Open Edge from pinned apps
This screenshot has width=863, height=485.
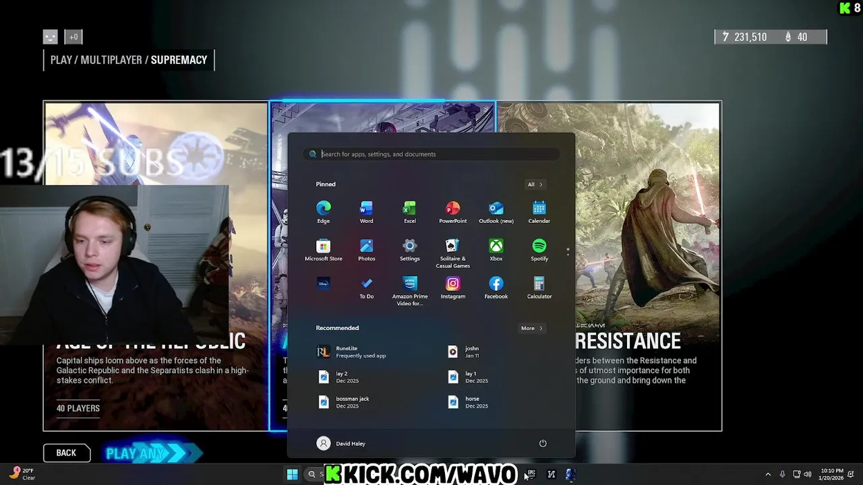click(x=324, y=212)
